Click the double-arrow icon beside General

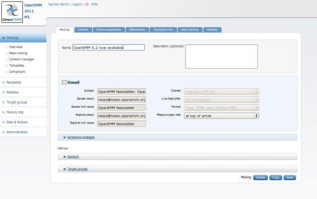(x=64, y=157)
